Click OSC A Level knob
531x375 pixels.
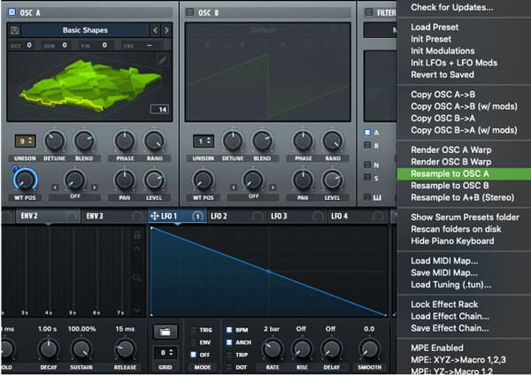(x=154, y=180)
